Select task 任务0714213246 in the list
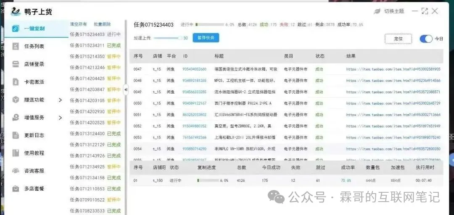Screen dimensions: 454x215 (87, 67)
